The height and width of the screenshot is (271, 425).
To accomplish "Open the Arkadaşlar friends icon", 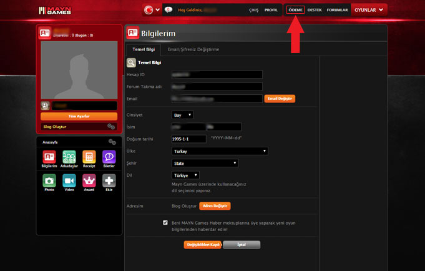I will pos(69,157).
